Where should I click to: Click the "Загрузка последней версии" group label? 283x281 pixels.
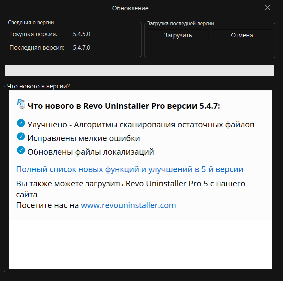pos(180,24)
